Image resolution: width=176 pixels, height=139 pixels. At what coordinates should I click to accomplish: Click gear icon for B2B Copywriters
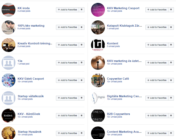[x=171, y=115]
